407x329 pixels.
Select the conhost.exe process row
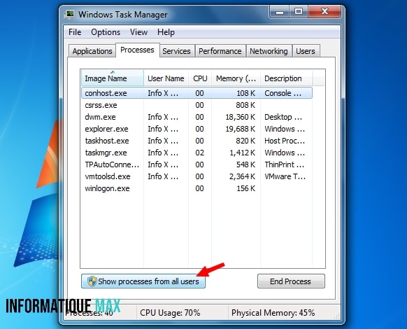197,93
